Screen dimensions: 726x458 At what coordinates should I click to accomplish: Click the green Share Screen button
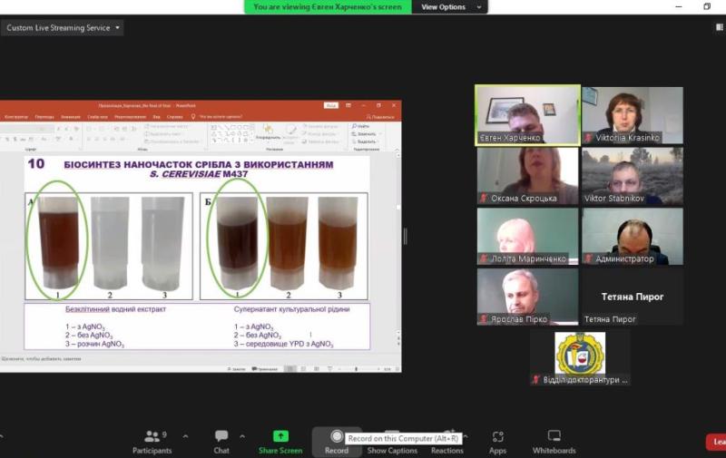(280, 442)
